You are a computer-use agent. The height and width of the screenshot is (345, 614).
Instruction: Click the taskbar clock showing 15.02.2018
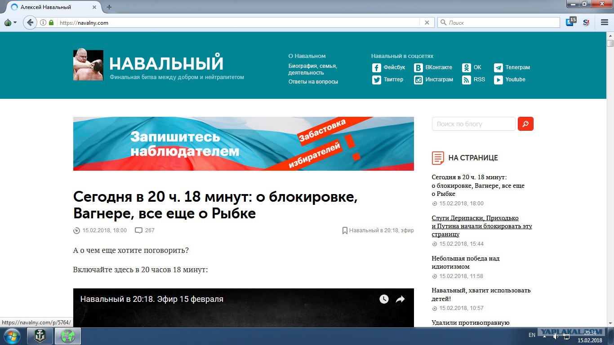point(590,336)
